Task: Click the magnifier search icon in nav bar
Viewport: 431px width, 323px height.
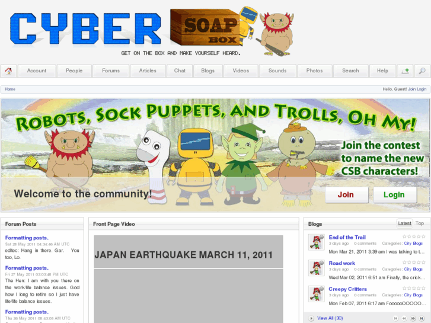Action: pyautogui.click(x=422, y=71)
